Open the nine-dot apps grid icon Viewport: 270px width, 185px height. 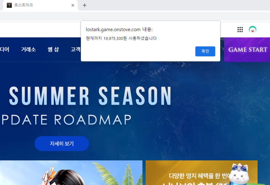point(240,30)
